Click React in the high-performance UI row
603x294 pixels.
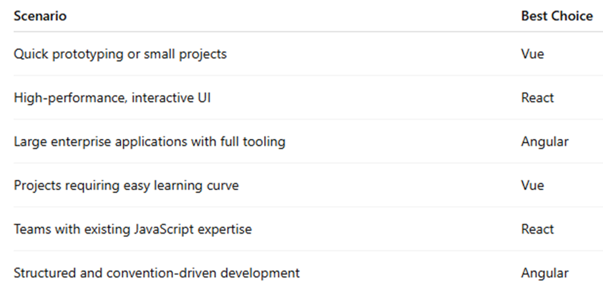pos(537,98)
